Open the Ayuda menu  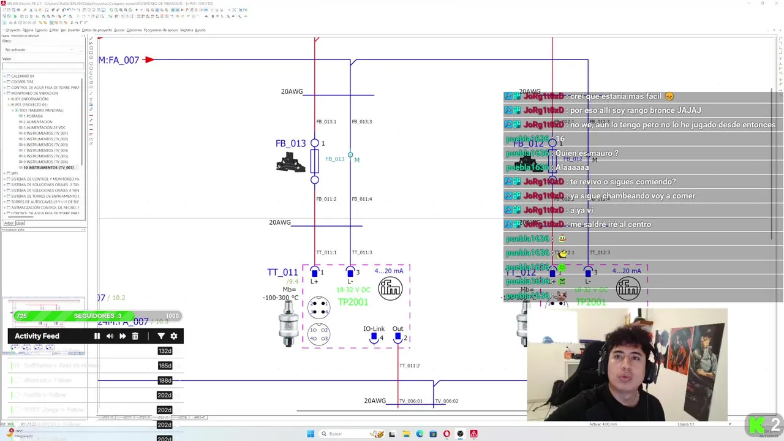(x=200, y=30)
